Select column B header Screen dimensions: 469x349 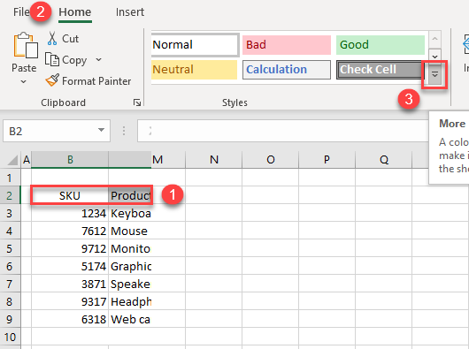click(x=70, y=160)
